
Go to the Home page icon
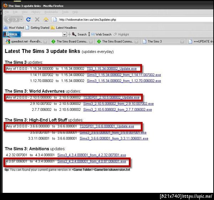[46, 20]
